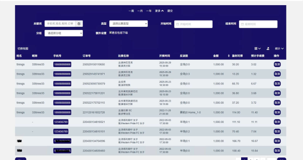Click phone button 123456789 in order 220430134818521 row
This screenshot has height=160, width=303.
[x=61, y=122]
